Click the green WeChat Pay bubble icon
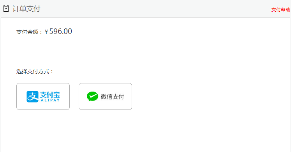Viewport: 291px width, 152px height. coord(92,96)
